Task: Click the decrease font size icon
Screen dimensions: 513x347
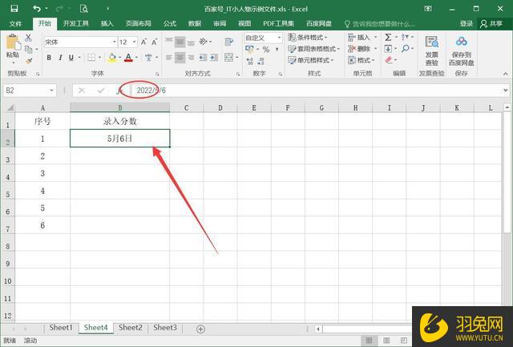Action: tap(155, 42)
